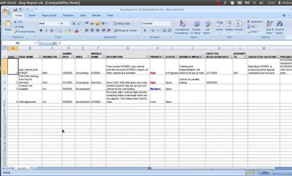Open Conditional Formatting
Screen dimensions: 292x176
[x=182, y=27]
